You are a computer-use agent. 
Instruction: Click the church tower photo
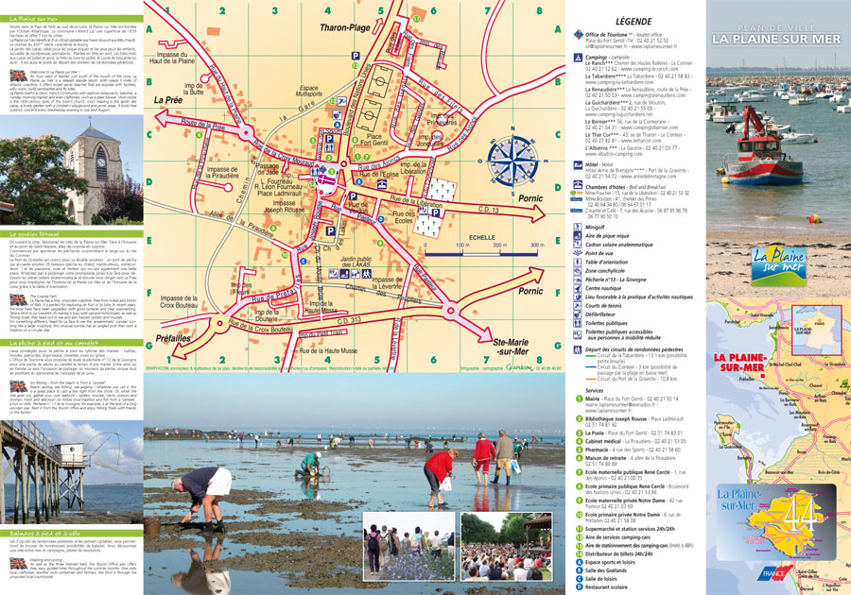point(72,170)
